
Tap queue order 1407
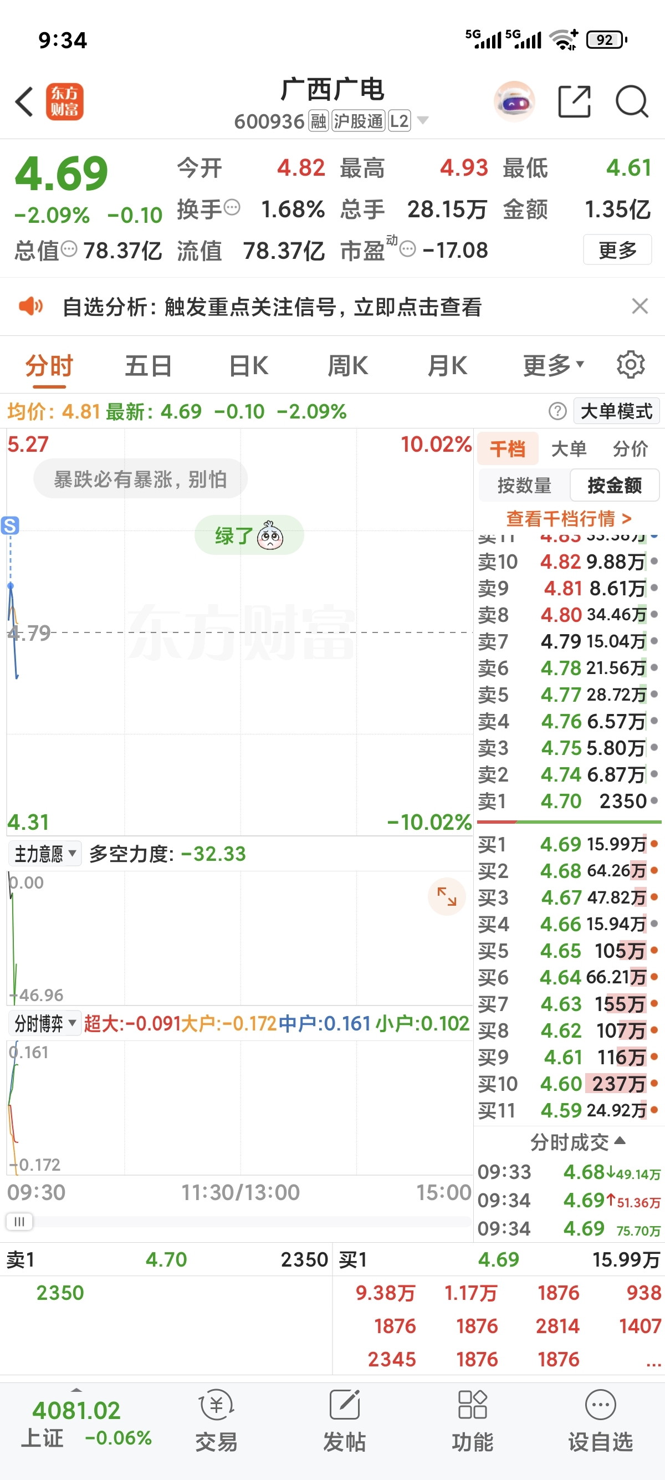coord(640,1326)
